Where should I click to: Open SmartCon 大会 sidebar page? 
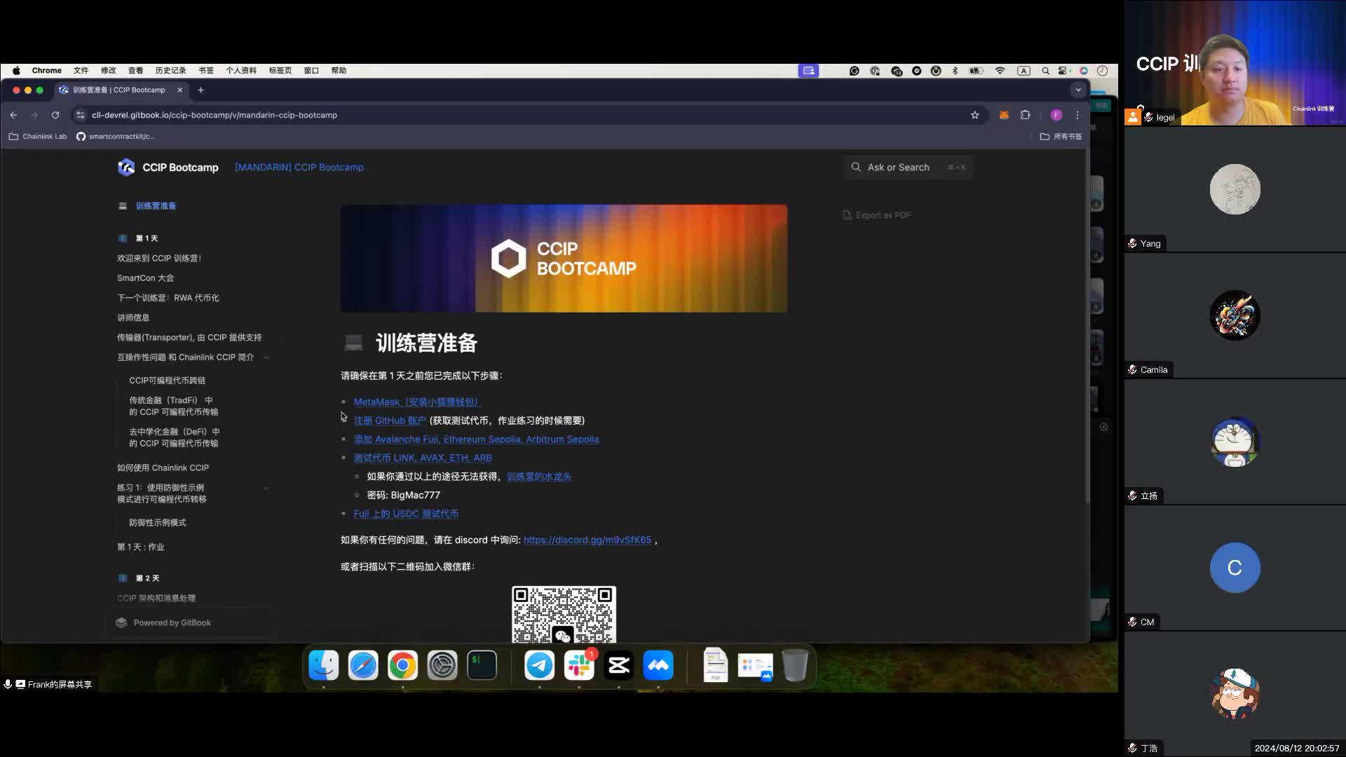point(145,278)
